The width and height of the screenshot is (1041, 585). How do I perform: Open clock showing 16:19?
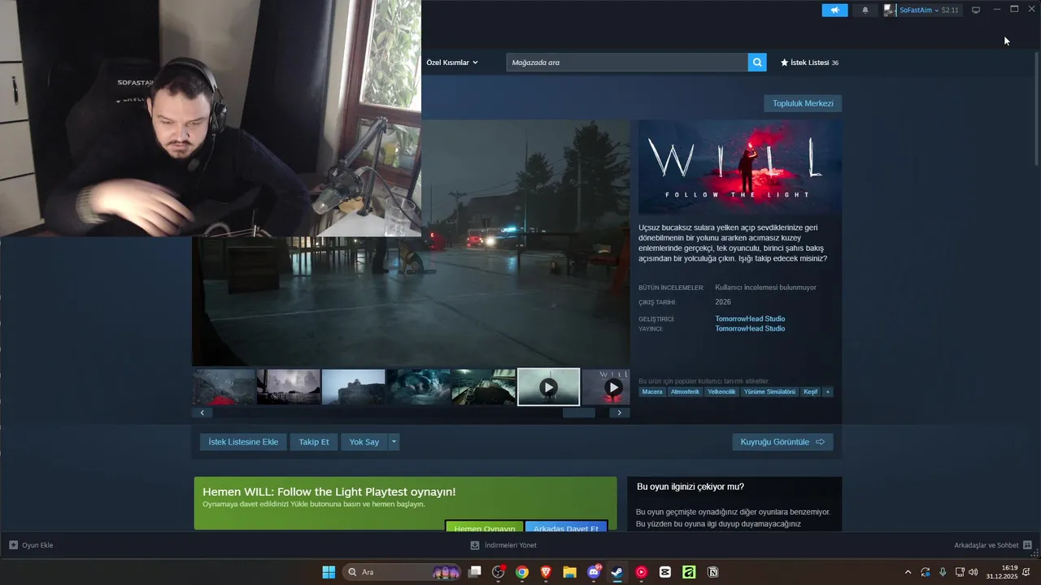(1002, 572)
